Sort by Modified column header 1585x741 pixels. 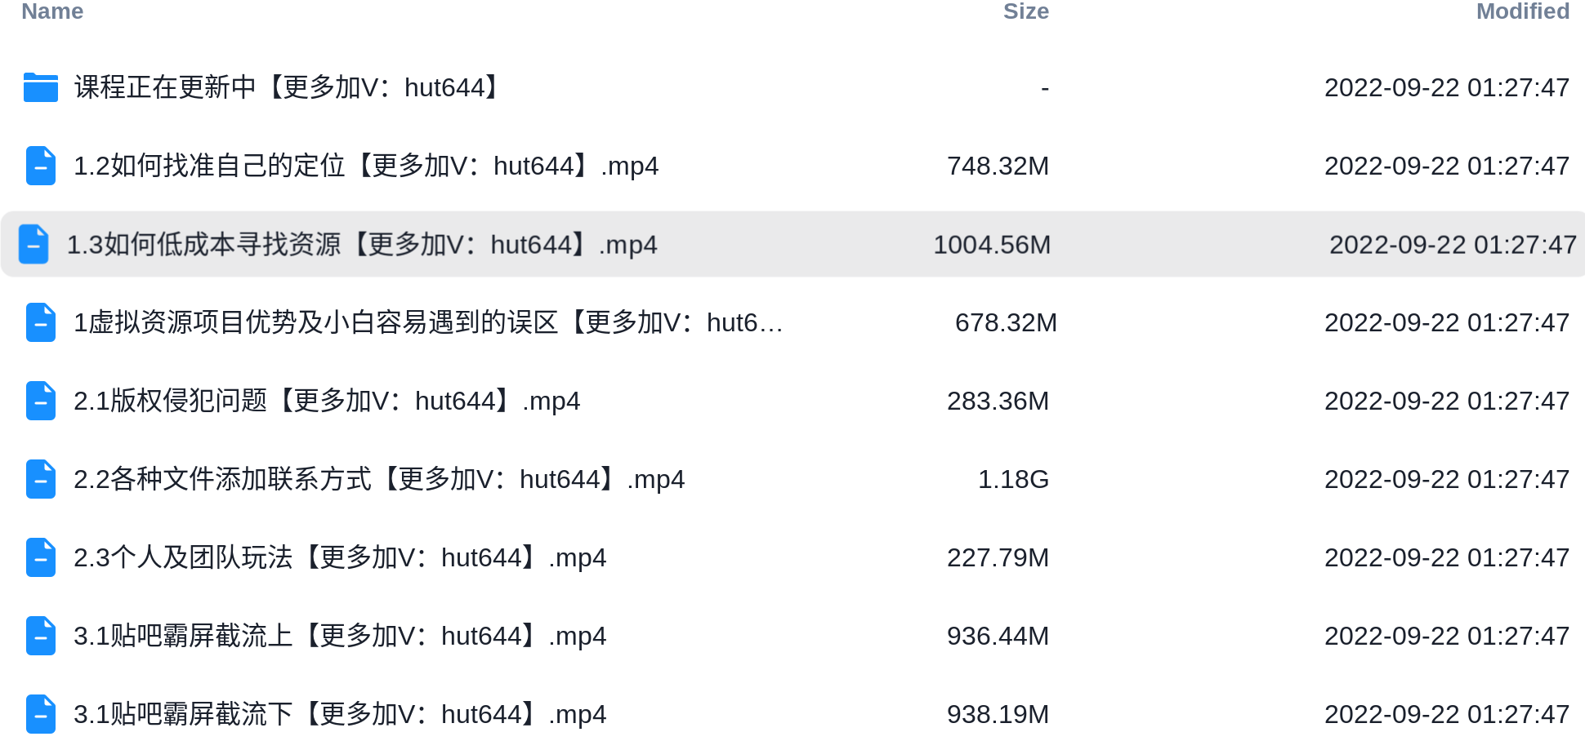point(1523,11)
